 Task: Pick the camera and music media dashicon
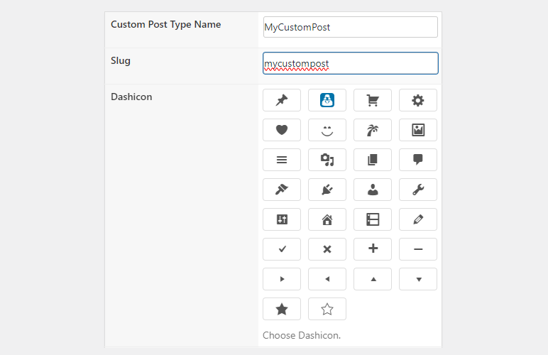327,160
